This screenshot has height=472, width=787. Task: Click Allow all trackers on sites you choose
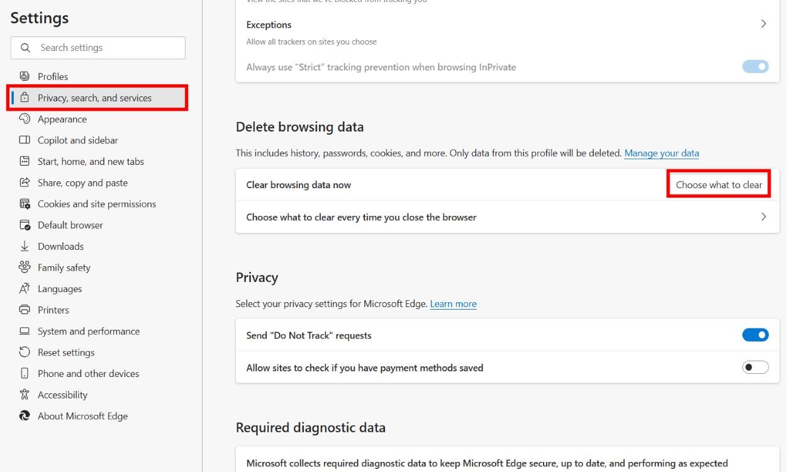coord(311,42)
